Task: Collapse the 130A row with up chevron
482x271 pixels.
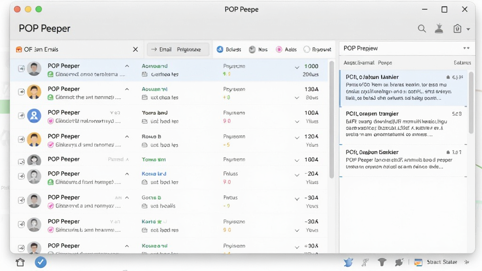Action: tap(127, 89)
